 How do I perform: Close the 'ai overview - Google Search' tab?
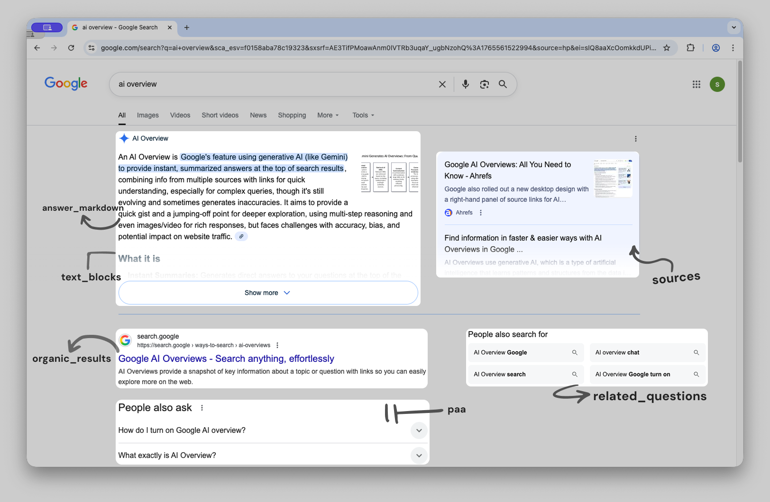point(170,27)
